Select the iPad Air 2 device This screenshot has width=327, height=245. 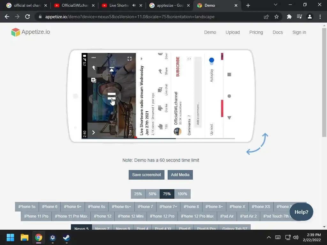pyautogui.click(x=248, y=216)
